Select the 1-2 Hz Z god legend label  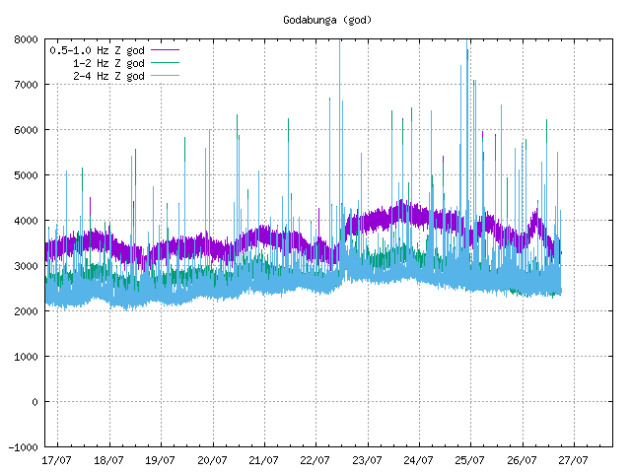(x=108, y=63)
